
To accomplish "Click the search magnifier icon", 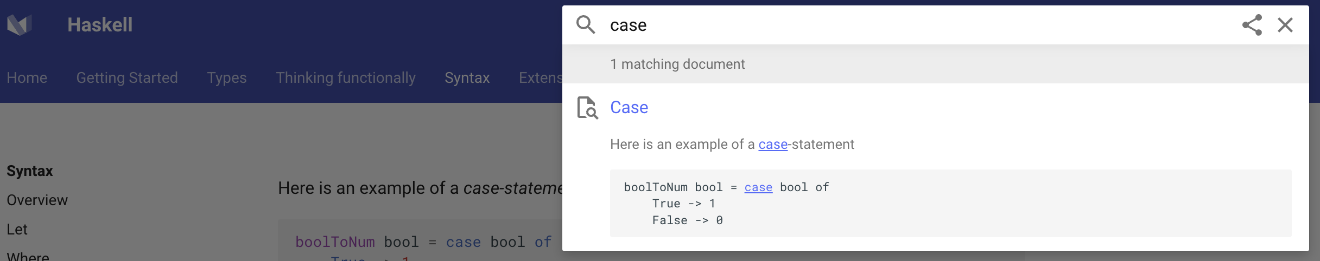I will [586, 25].
